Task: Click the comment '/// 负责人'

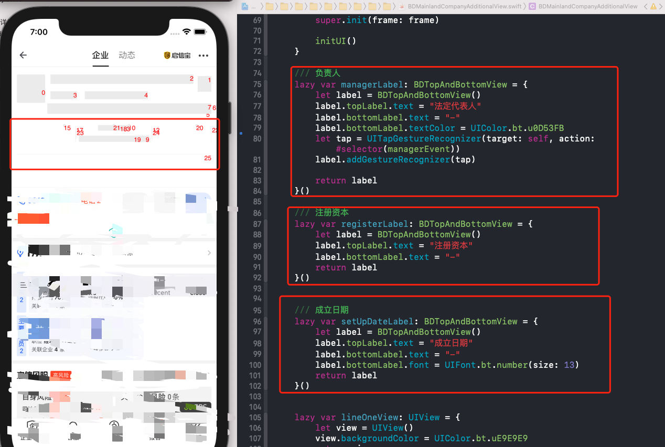Action: [x=317, y=73]
